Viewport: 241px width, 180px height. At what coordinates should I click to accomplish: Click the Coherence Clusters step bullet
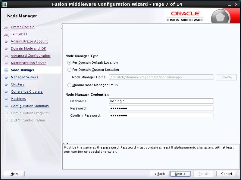click(x=6, y=92)
